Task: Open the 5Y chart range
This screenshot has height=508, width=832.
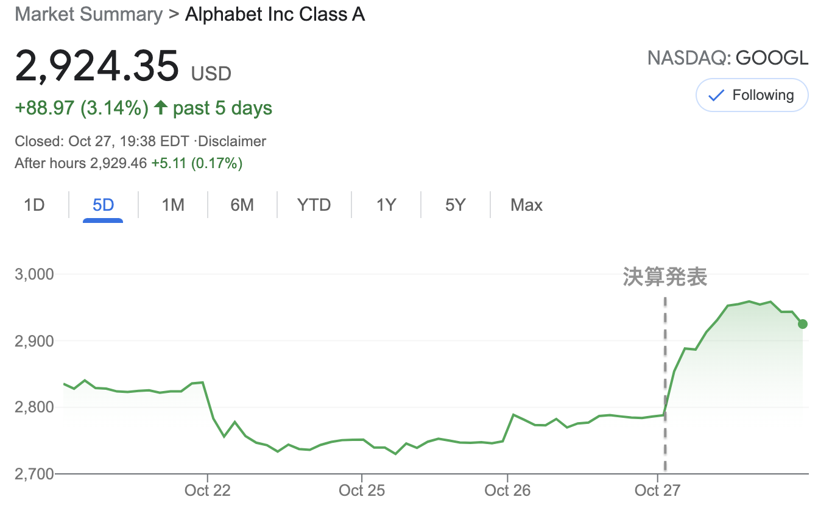Action: tap(456, 205)
